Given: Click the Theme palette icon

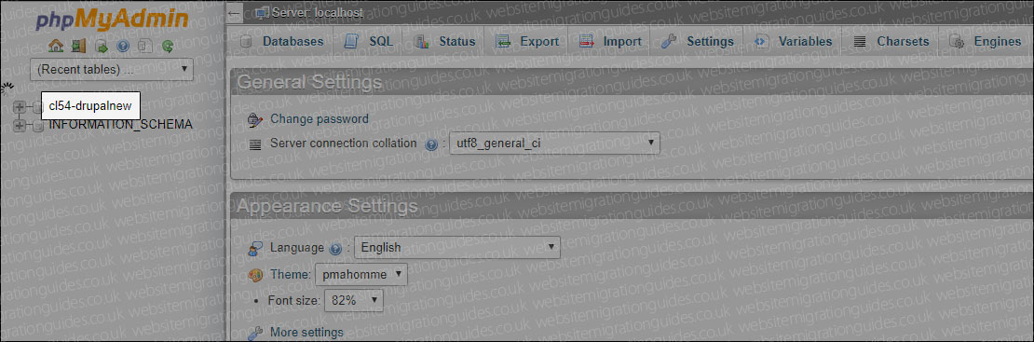Looking at the screenshot, I should pyautogui.click(x=255, y=274).
